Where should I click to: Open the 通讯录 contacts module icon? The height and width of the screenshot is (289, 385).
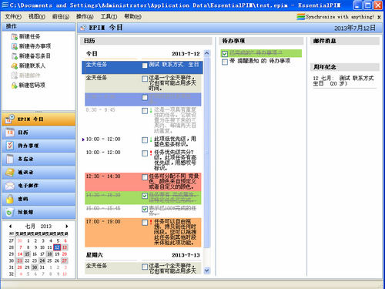tap(10, 172)
